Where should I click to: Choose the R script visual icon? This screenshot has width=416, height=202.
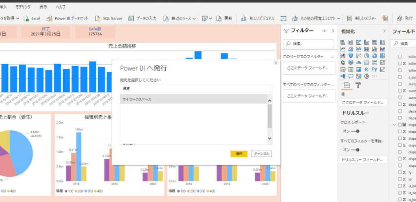pyautogui.click(x=367, y=70)
